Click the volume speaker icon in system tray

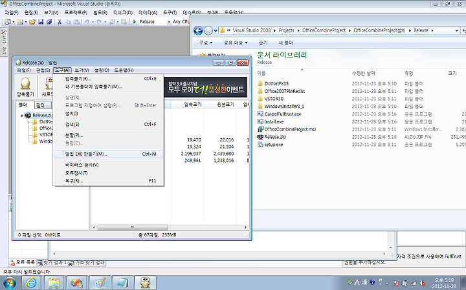click(422, 283)
